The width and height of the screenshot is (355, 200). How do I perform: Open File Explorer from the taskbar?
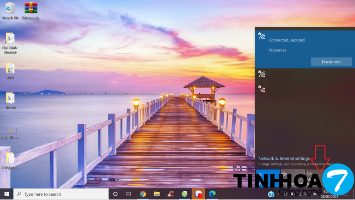[x=157, y=194]
